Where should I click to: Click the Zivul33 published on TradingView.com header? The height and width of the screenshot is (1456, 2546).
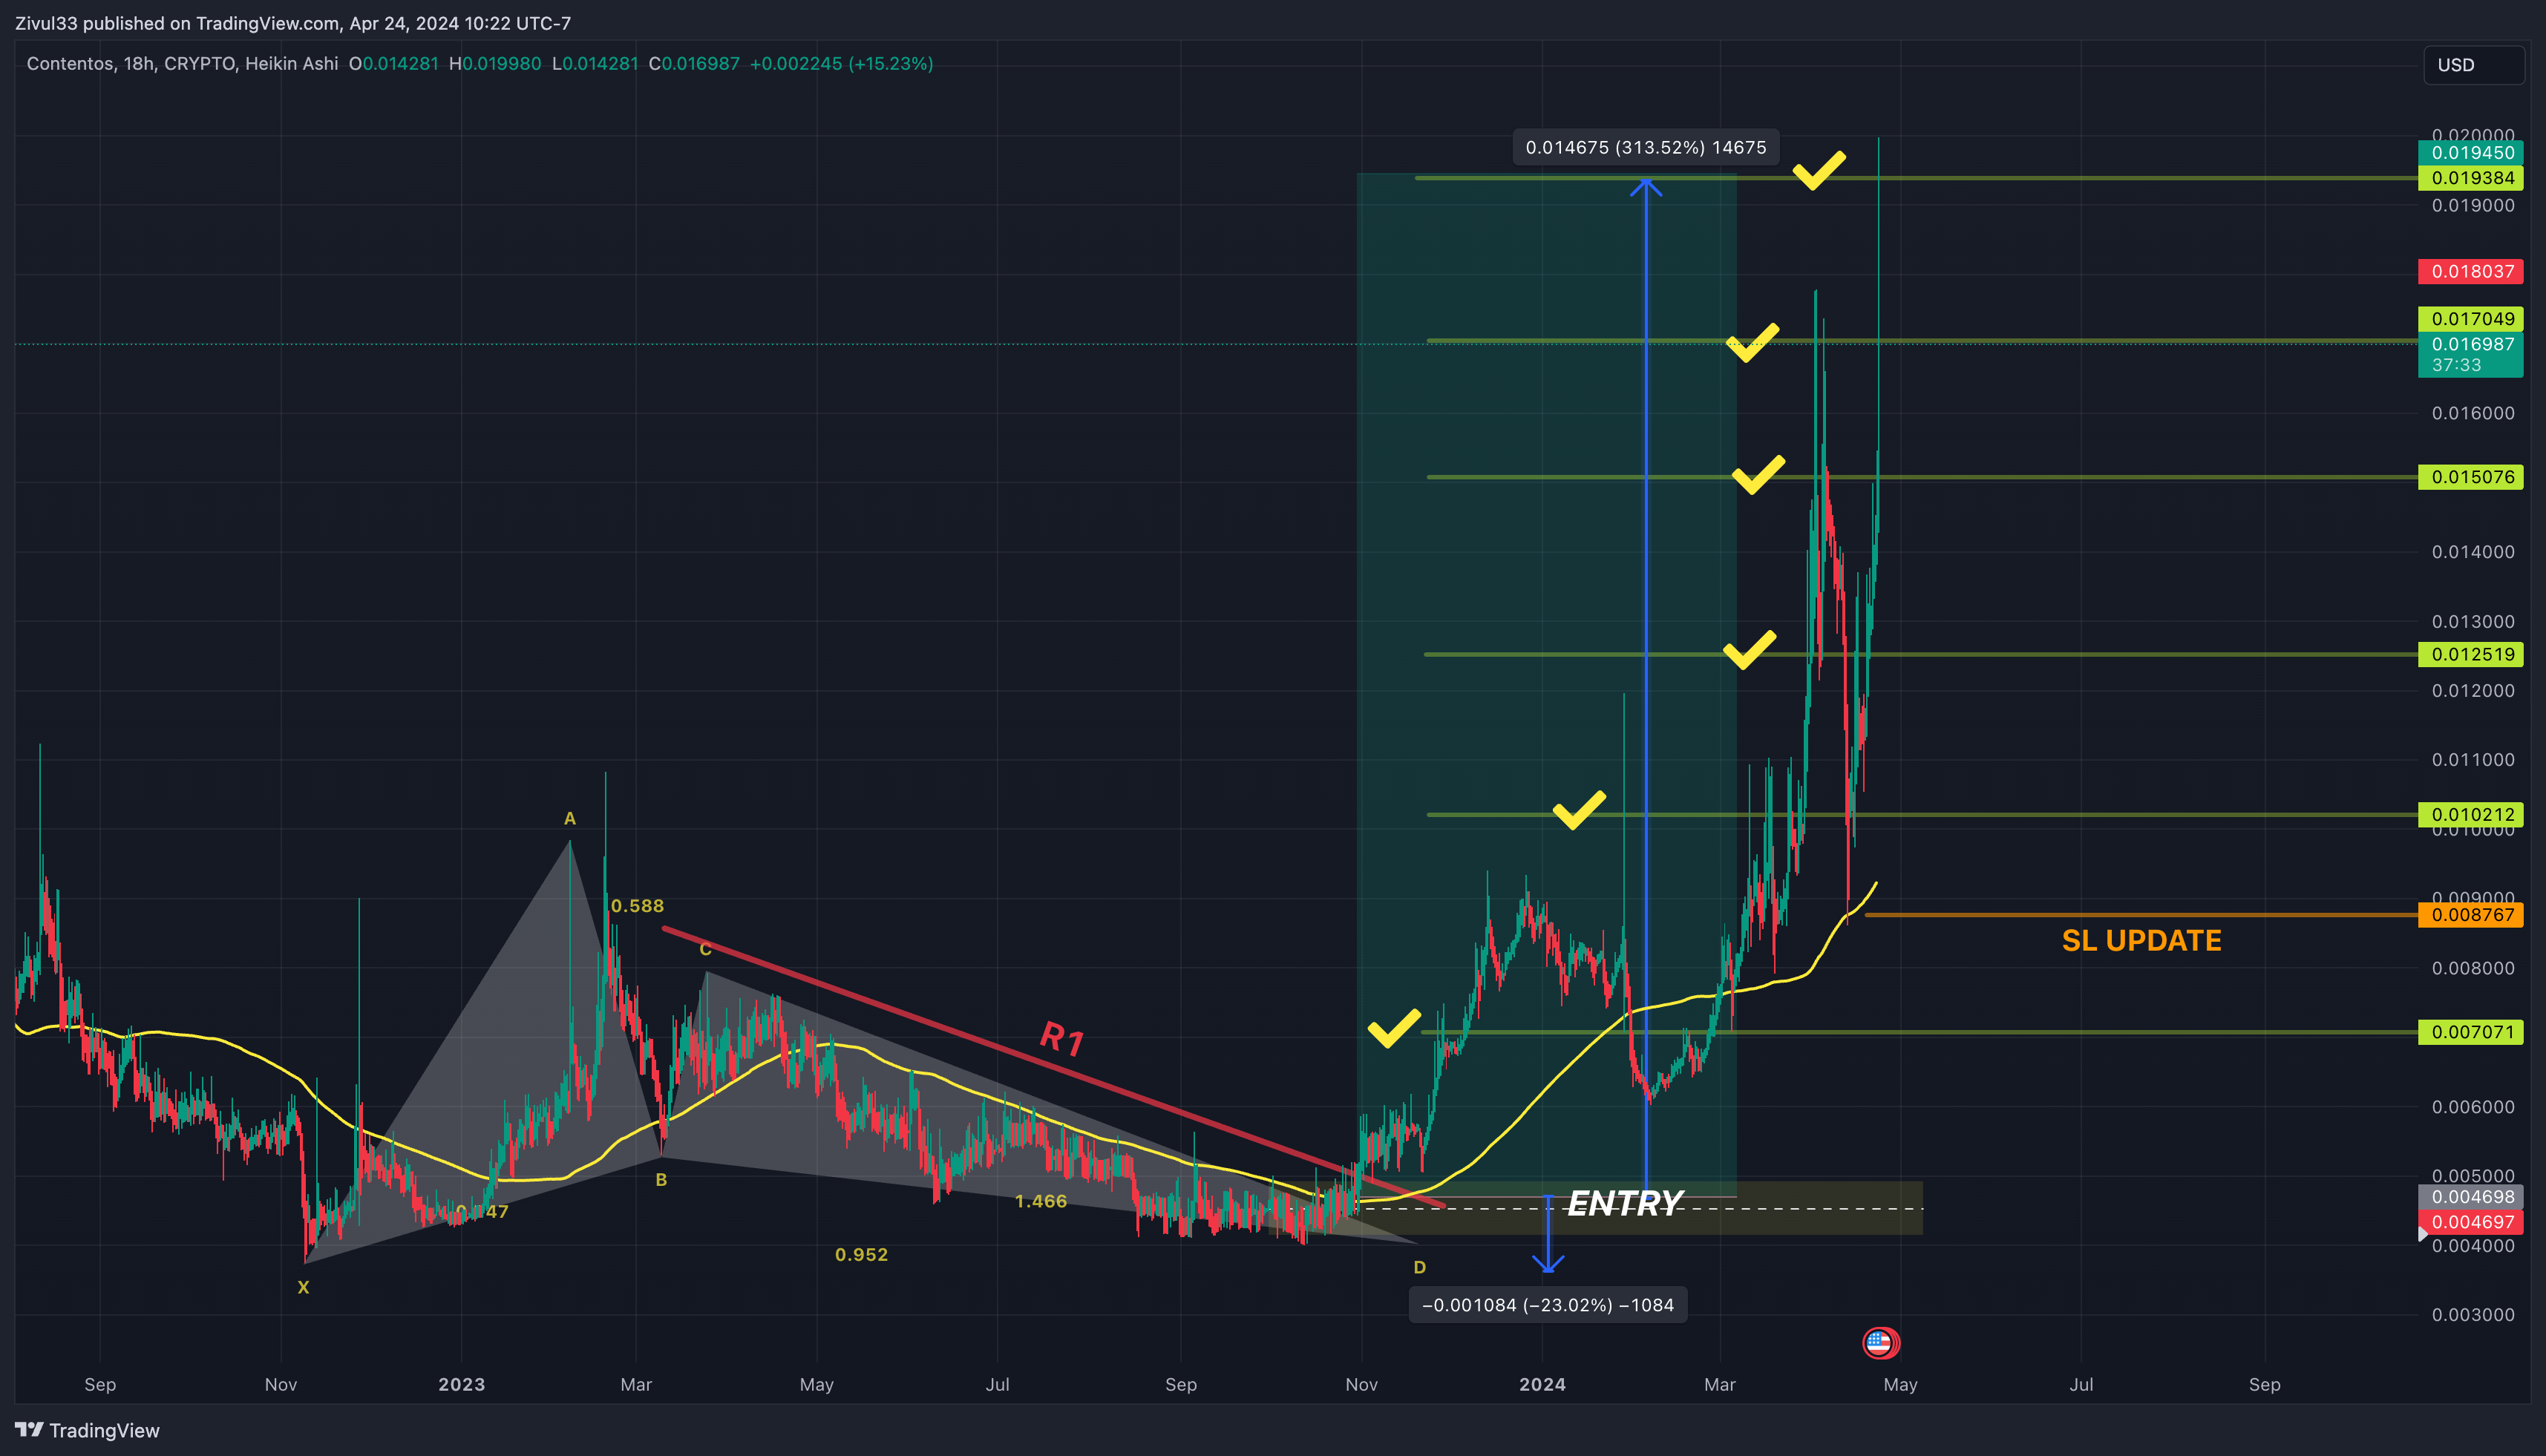pyautogui.click(x=293, y=23)
